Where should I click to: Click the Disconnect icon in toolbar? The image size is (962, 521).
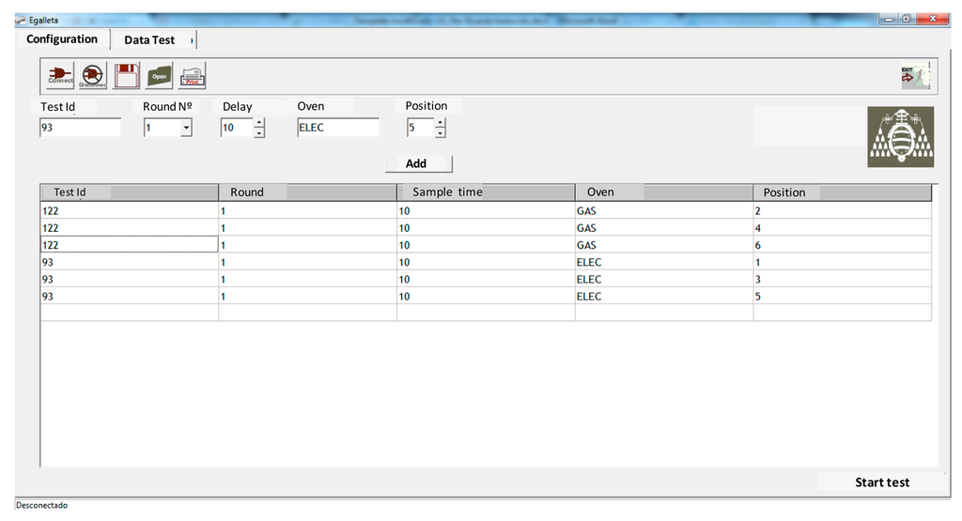point(93,76)
